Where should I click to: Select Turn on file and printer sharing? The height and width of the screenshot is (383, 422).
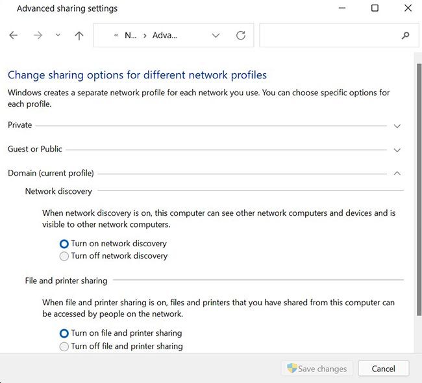pos(64,333)
